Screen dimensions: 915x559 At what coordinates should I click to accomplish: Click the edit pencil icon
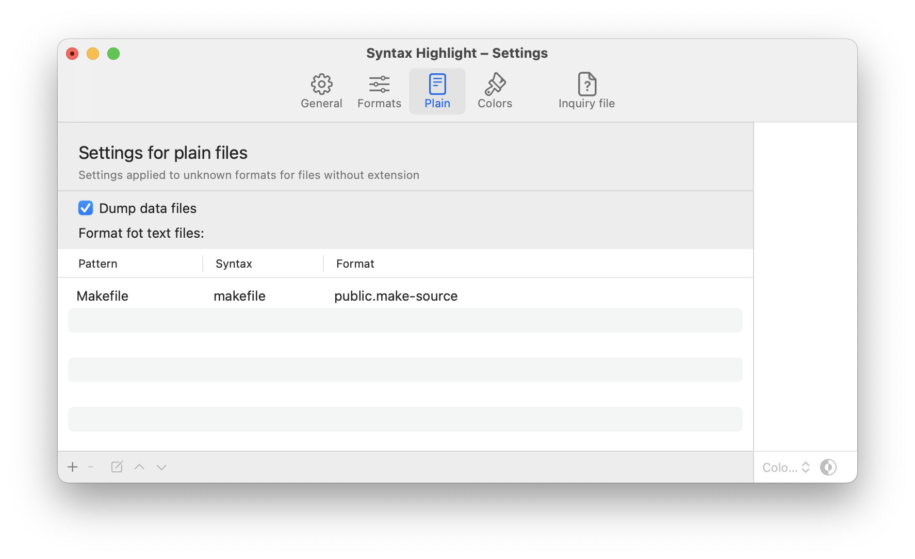point(117,467)
